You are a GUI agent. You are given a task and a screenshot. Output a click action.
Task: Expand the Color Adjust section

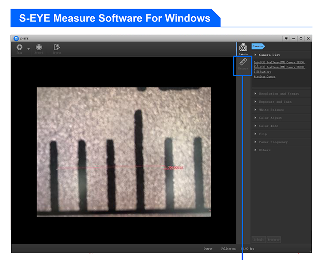pyautogui.click(x=270, y=118)
